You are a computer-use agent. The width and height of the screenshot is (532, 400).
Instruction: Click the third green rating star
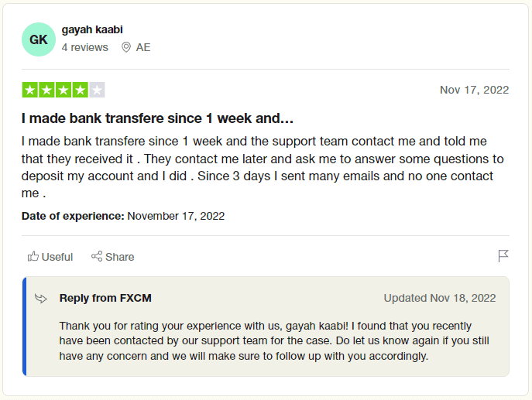[63, 90]
